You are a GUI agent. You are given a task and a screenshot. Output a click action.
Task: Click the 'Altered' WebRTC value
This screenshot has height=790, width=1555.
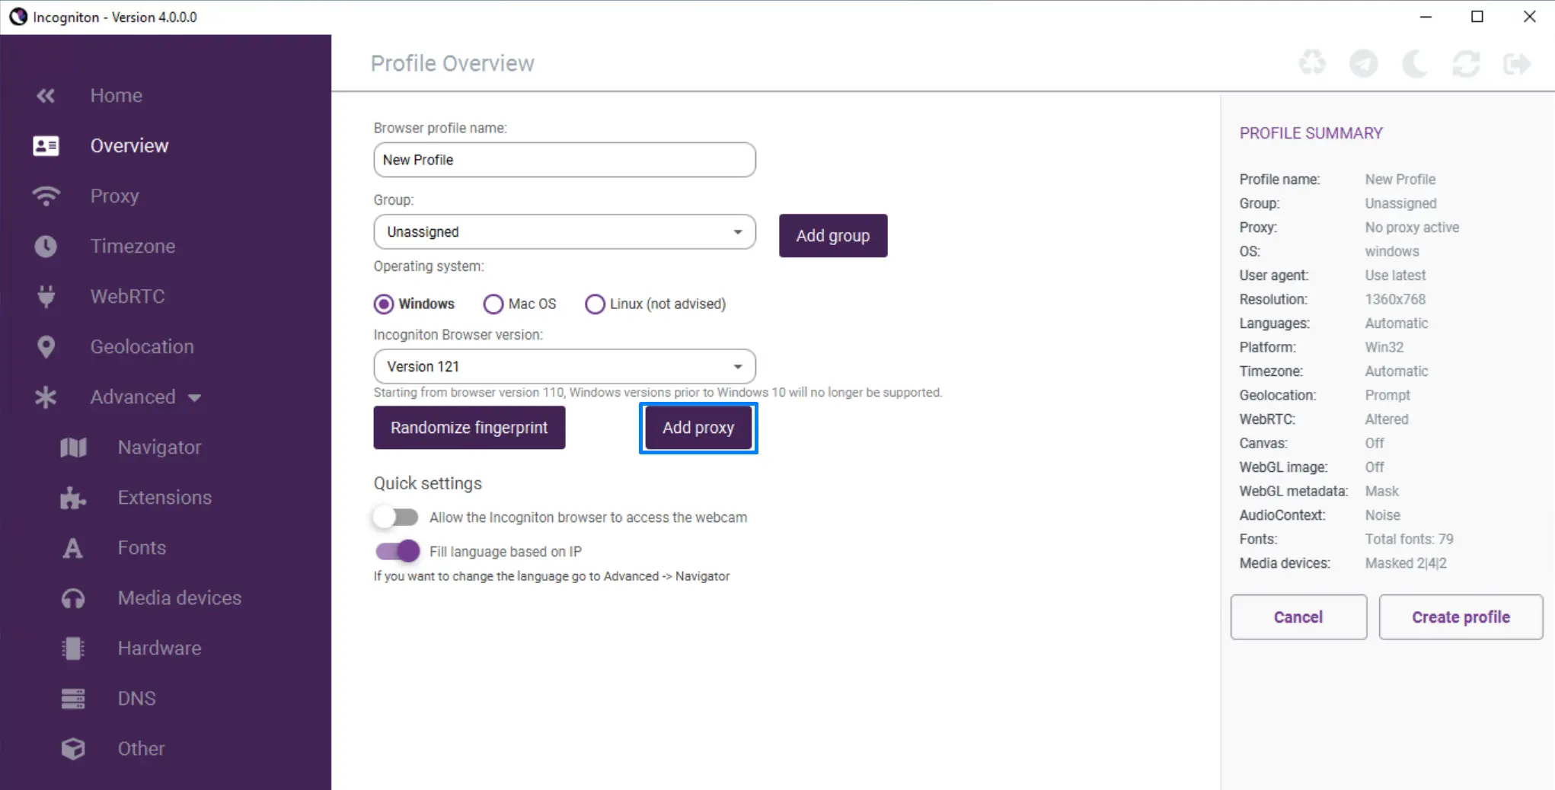coord(1387,419)
